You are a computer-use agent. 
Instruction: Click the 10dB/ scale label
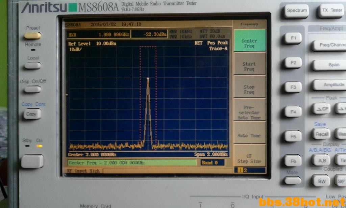(x=75, y=50)
